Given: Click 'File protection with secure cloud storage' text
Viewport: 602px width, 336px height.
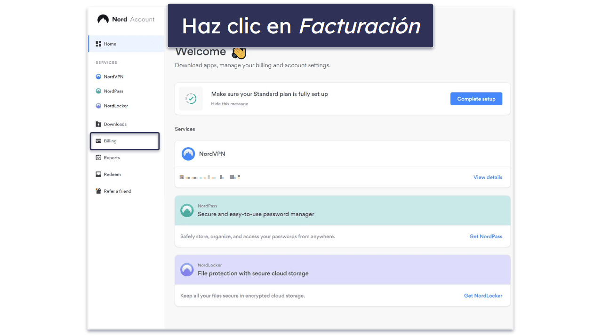Looking at the screenshot, I should 253,273.
